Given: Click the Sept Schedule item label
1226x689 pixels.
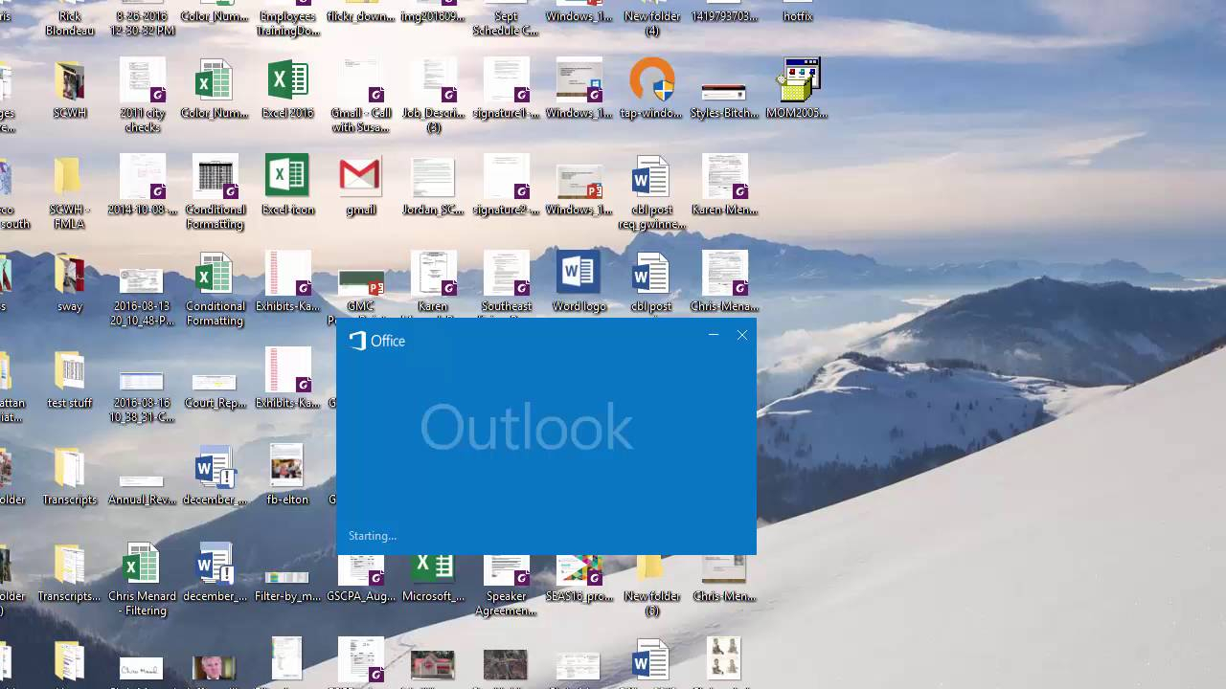Looking at the screenshot, I should [x=506, y=23].
